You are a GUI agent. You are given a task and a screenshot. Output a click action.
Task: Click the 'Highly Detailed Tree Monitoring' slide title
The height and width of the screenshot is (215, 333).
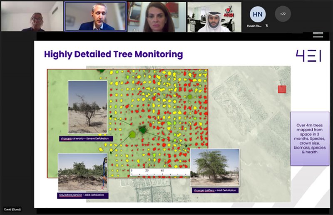(113, 54)
